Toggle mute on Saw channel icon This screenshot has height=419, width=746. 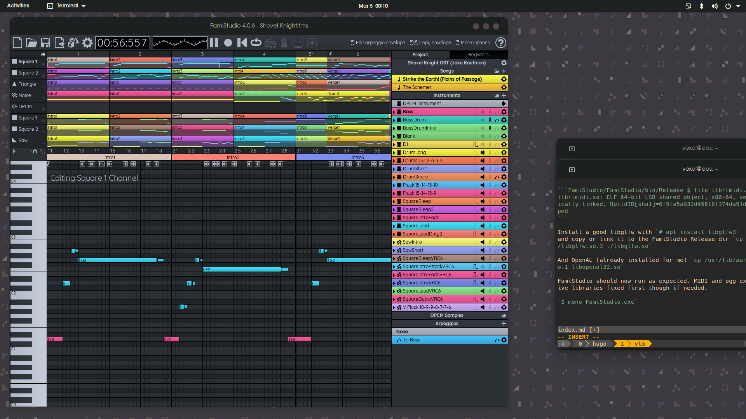coord(14,140)
